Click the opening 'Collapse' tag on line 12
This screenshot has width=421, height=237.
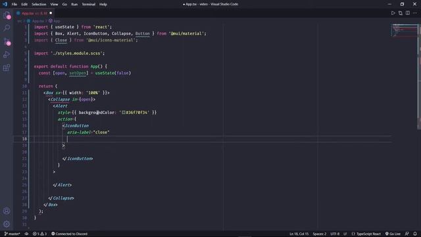(x=60, y=99)
